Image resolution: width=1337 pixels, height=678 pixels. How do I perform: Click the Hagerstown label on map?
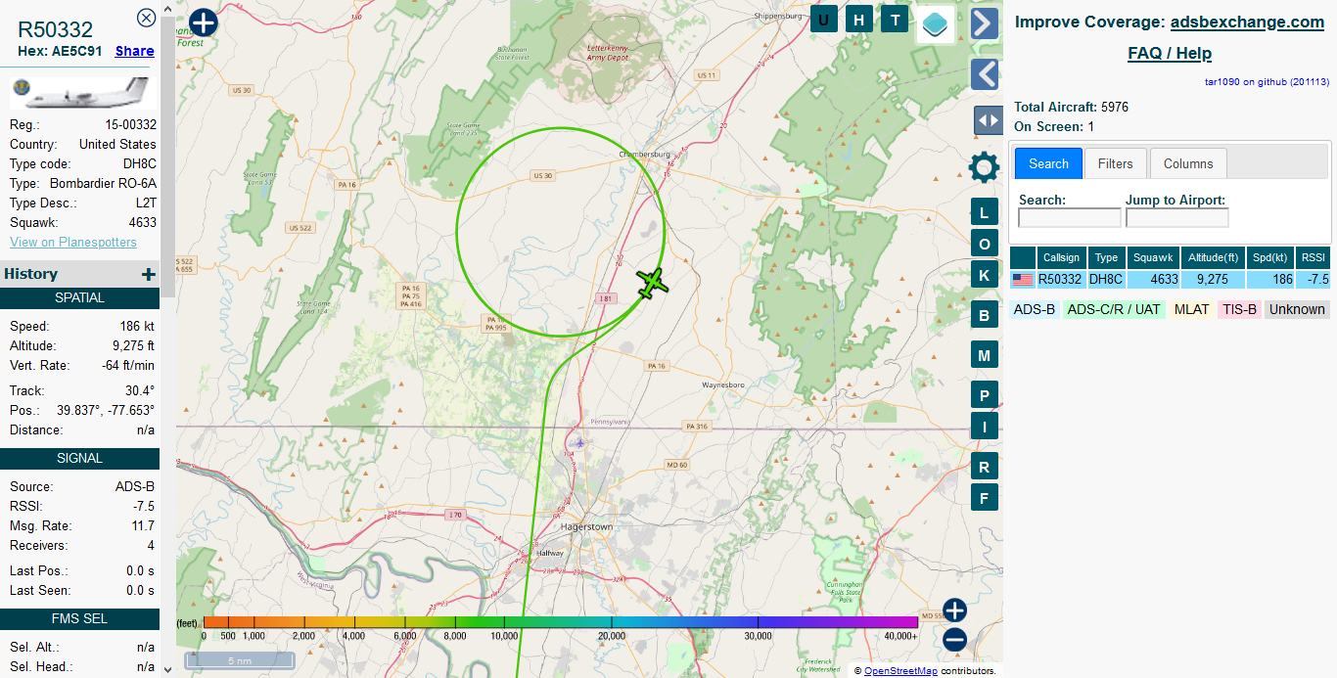[586, 526]
